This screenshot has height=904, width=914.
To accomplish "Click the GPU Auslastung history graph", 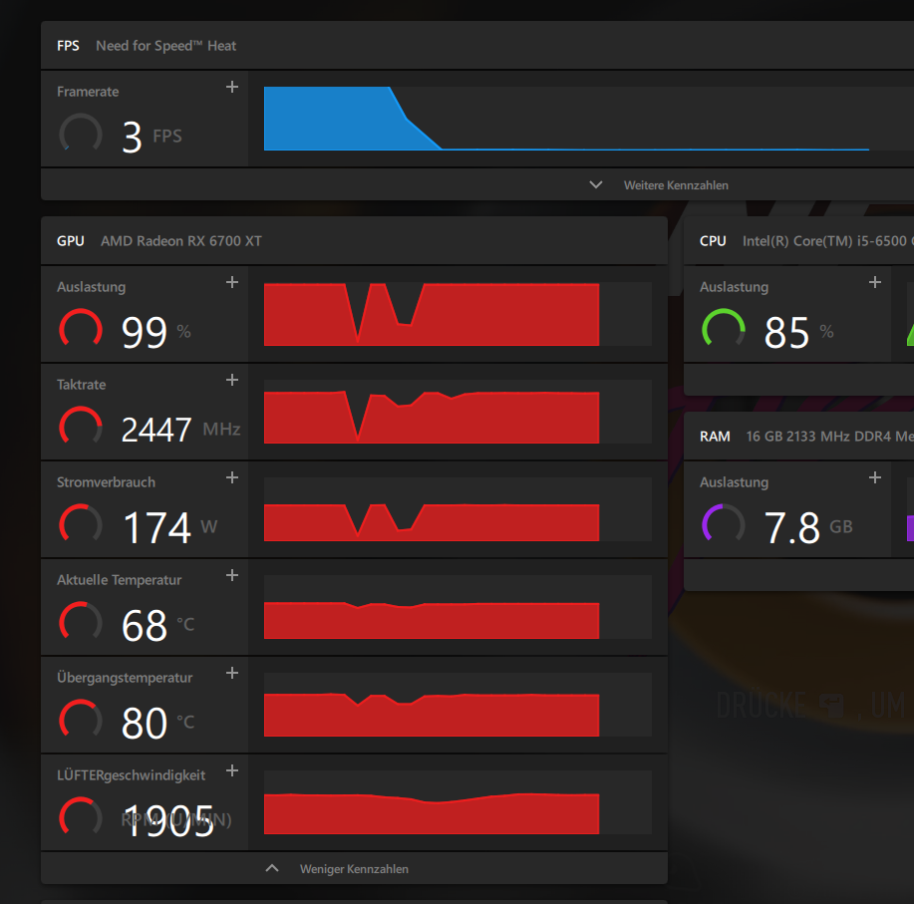I will click(457, 314).
